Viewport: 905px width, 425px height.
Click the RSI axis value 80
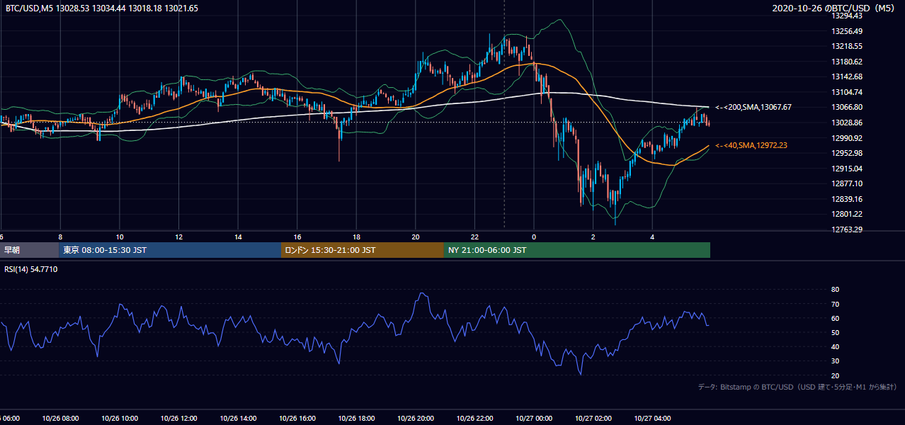pyautogui.click(x=835, y=290)
